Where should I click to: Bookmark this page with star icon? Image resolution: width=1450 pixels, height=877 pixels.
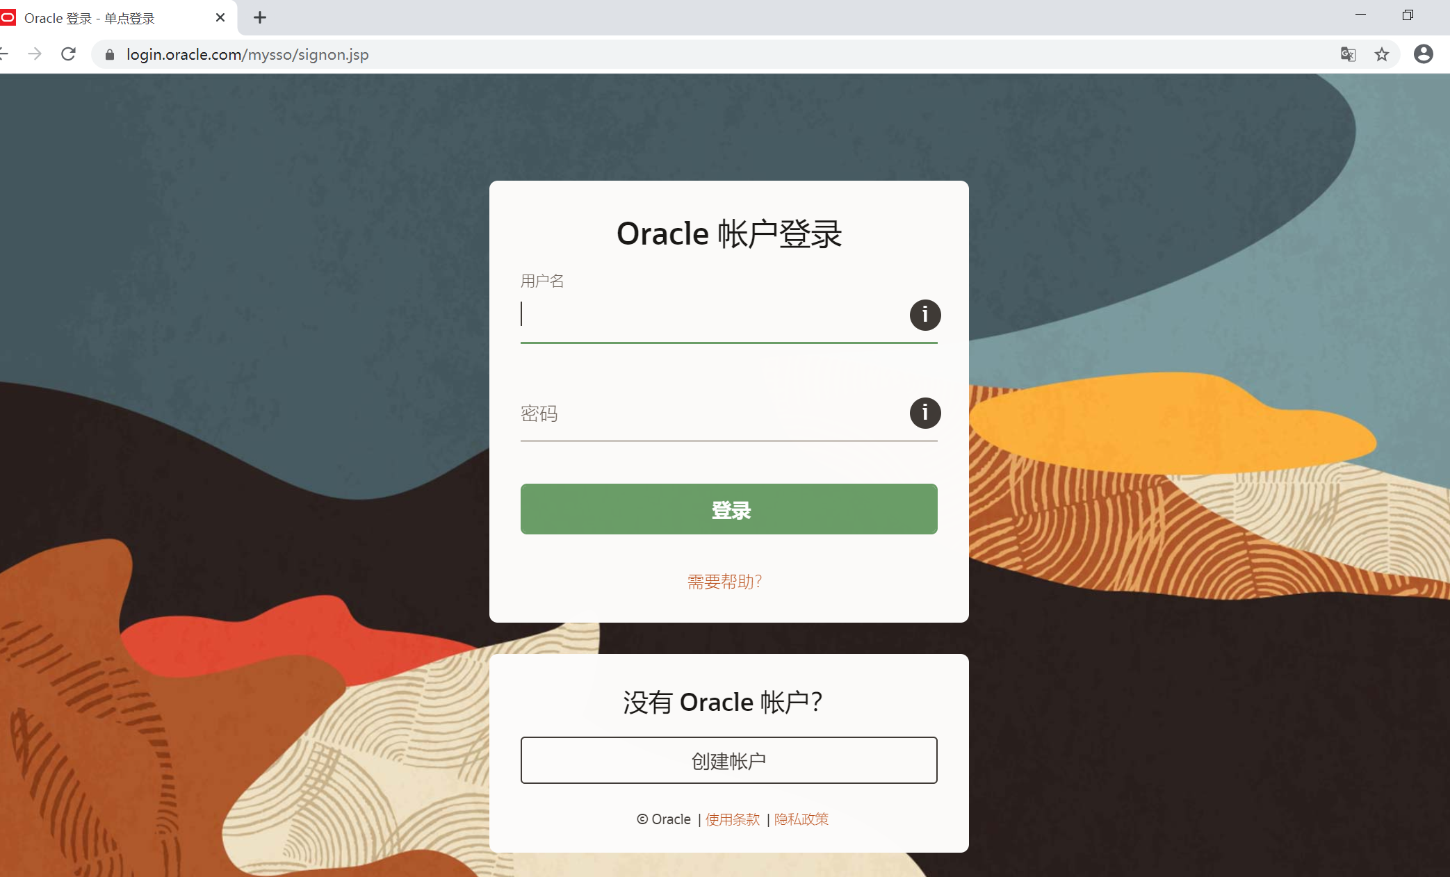click(1381, 54)
